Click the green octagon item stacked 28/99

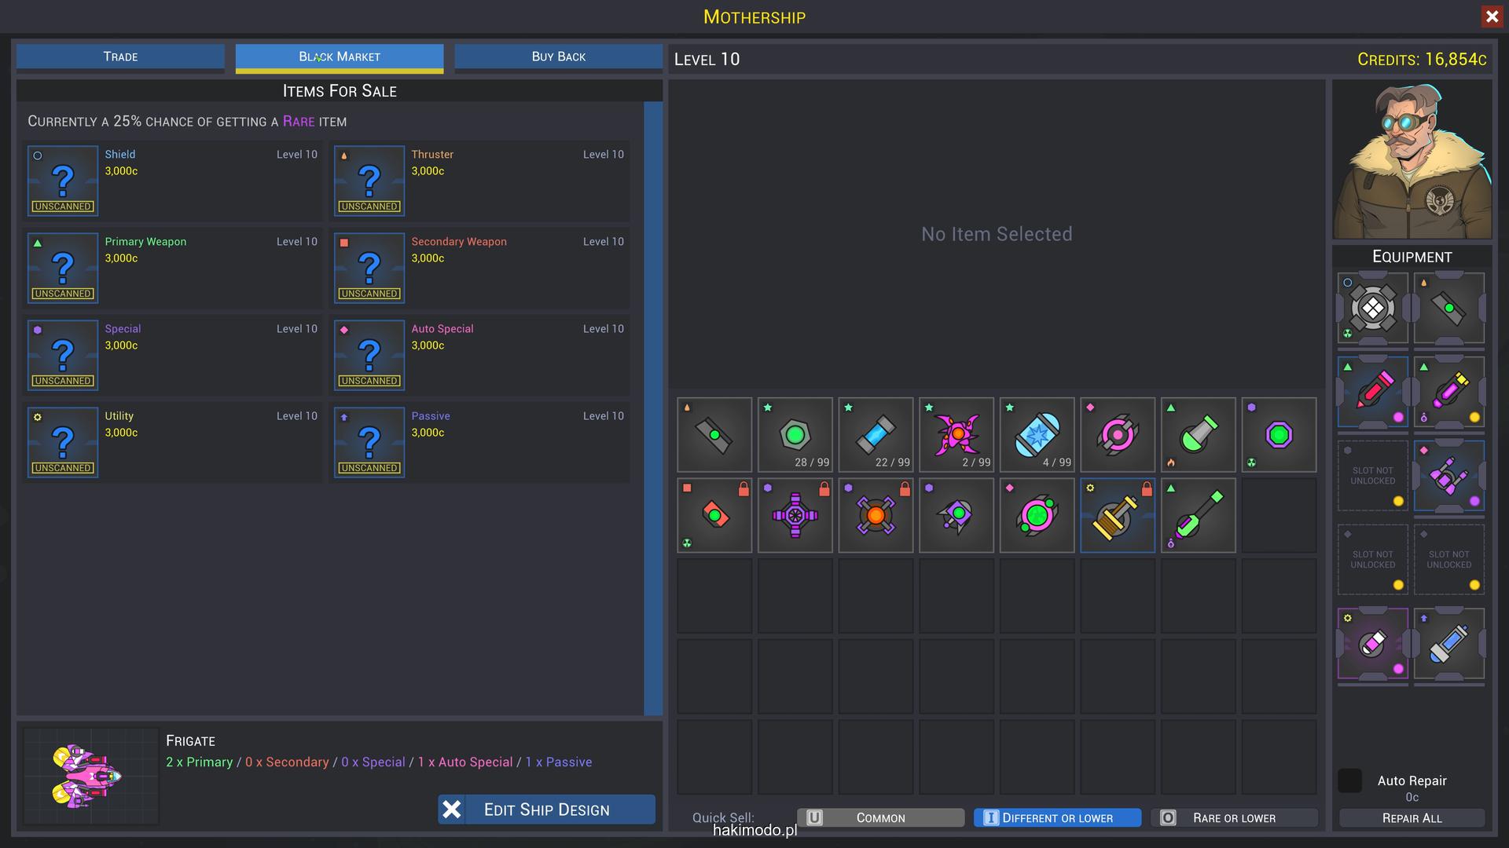tap(795, 434)
